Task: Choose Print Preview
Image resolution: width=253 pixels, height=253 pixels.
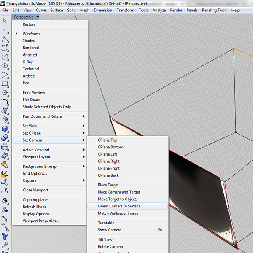Action: (34, 93)
